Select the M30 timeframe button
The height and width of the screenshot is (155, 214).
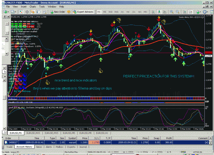[x=116, y=12]
